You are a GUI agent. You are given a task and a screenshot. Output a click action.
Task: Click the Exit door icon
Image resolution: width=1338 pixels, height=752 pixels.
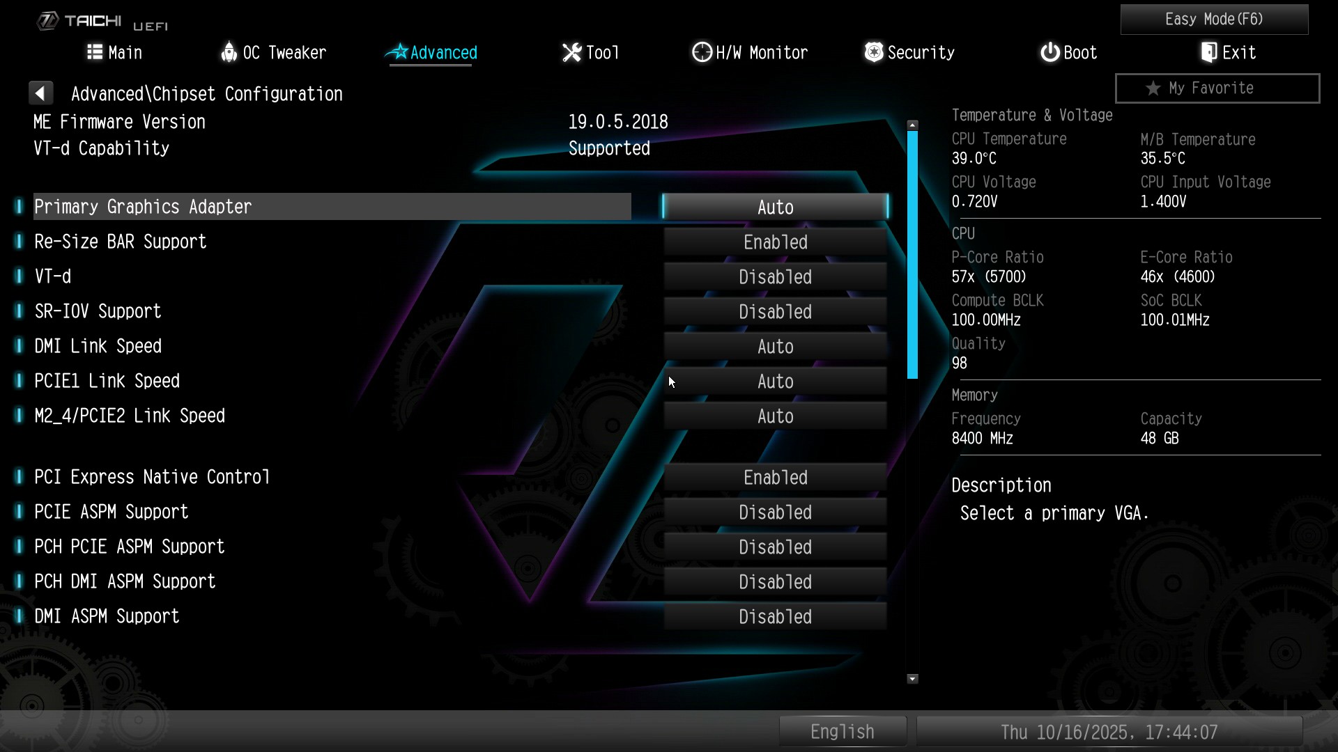coord(1209,52)
